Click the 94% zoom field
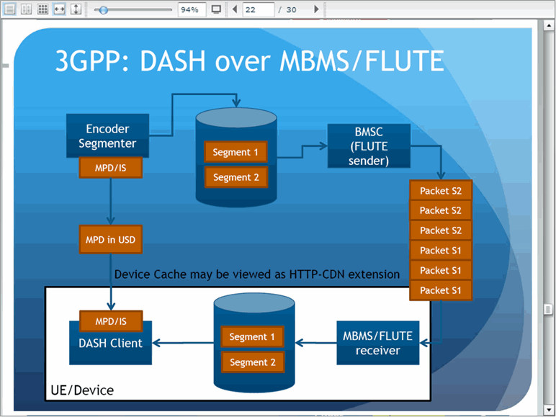This screenshot has width=556, height=417. (192, 9)
